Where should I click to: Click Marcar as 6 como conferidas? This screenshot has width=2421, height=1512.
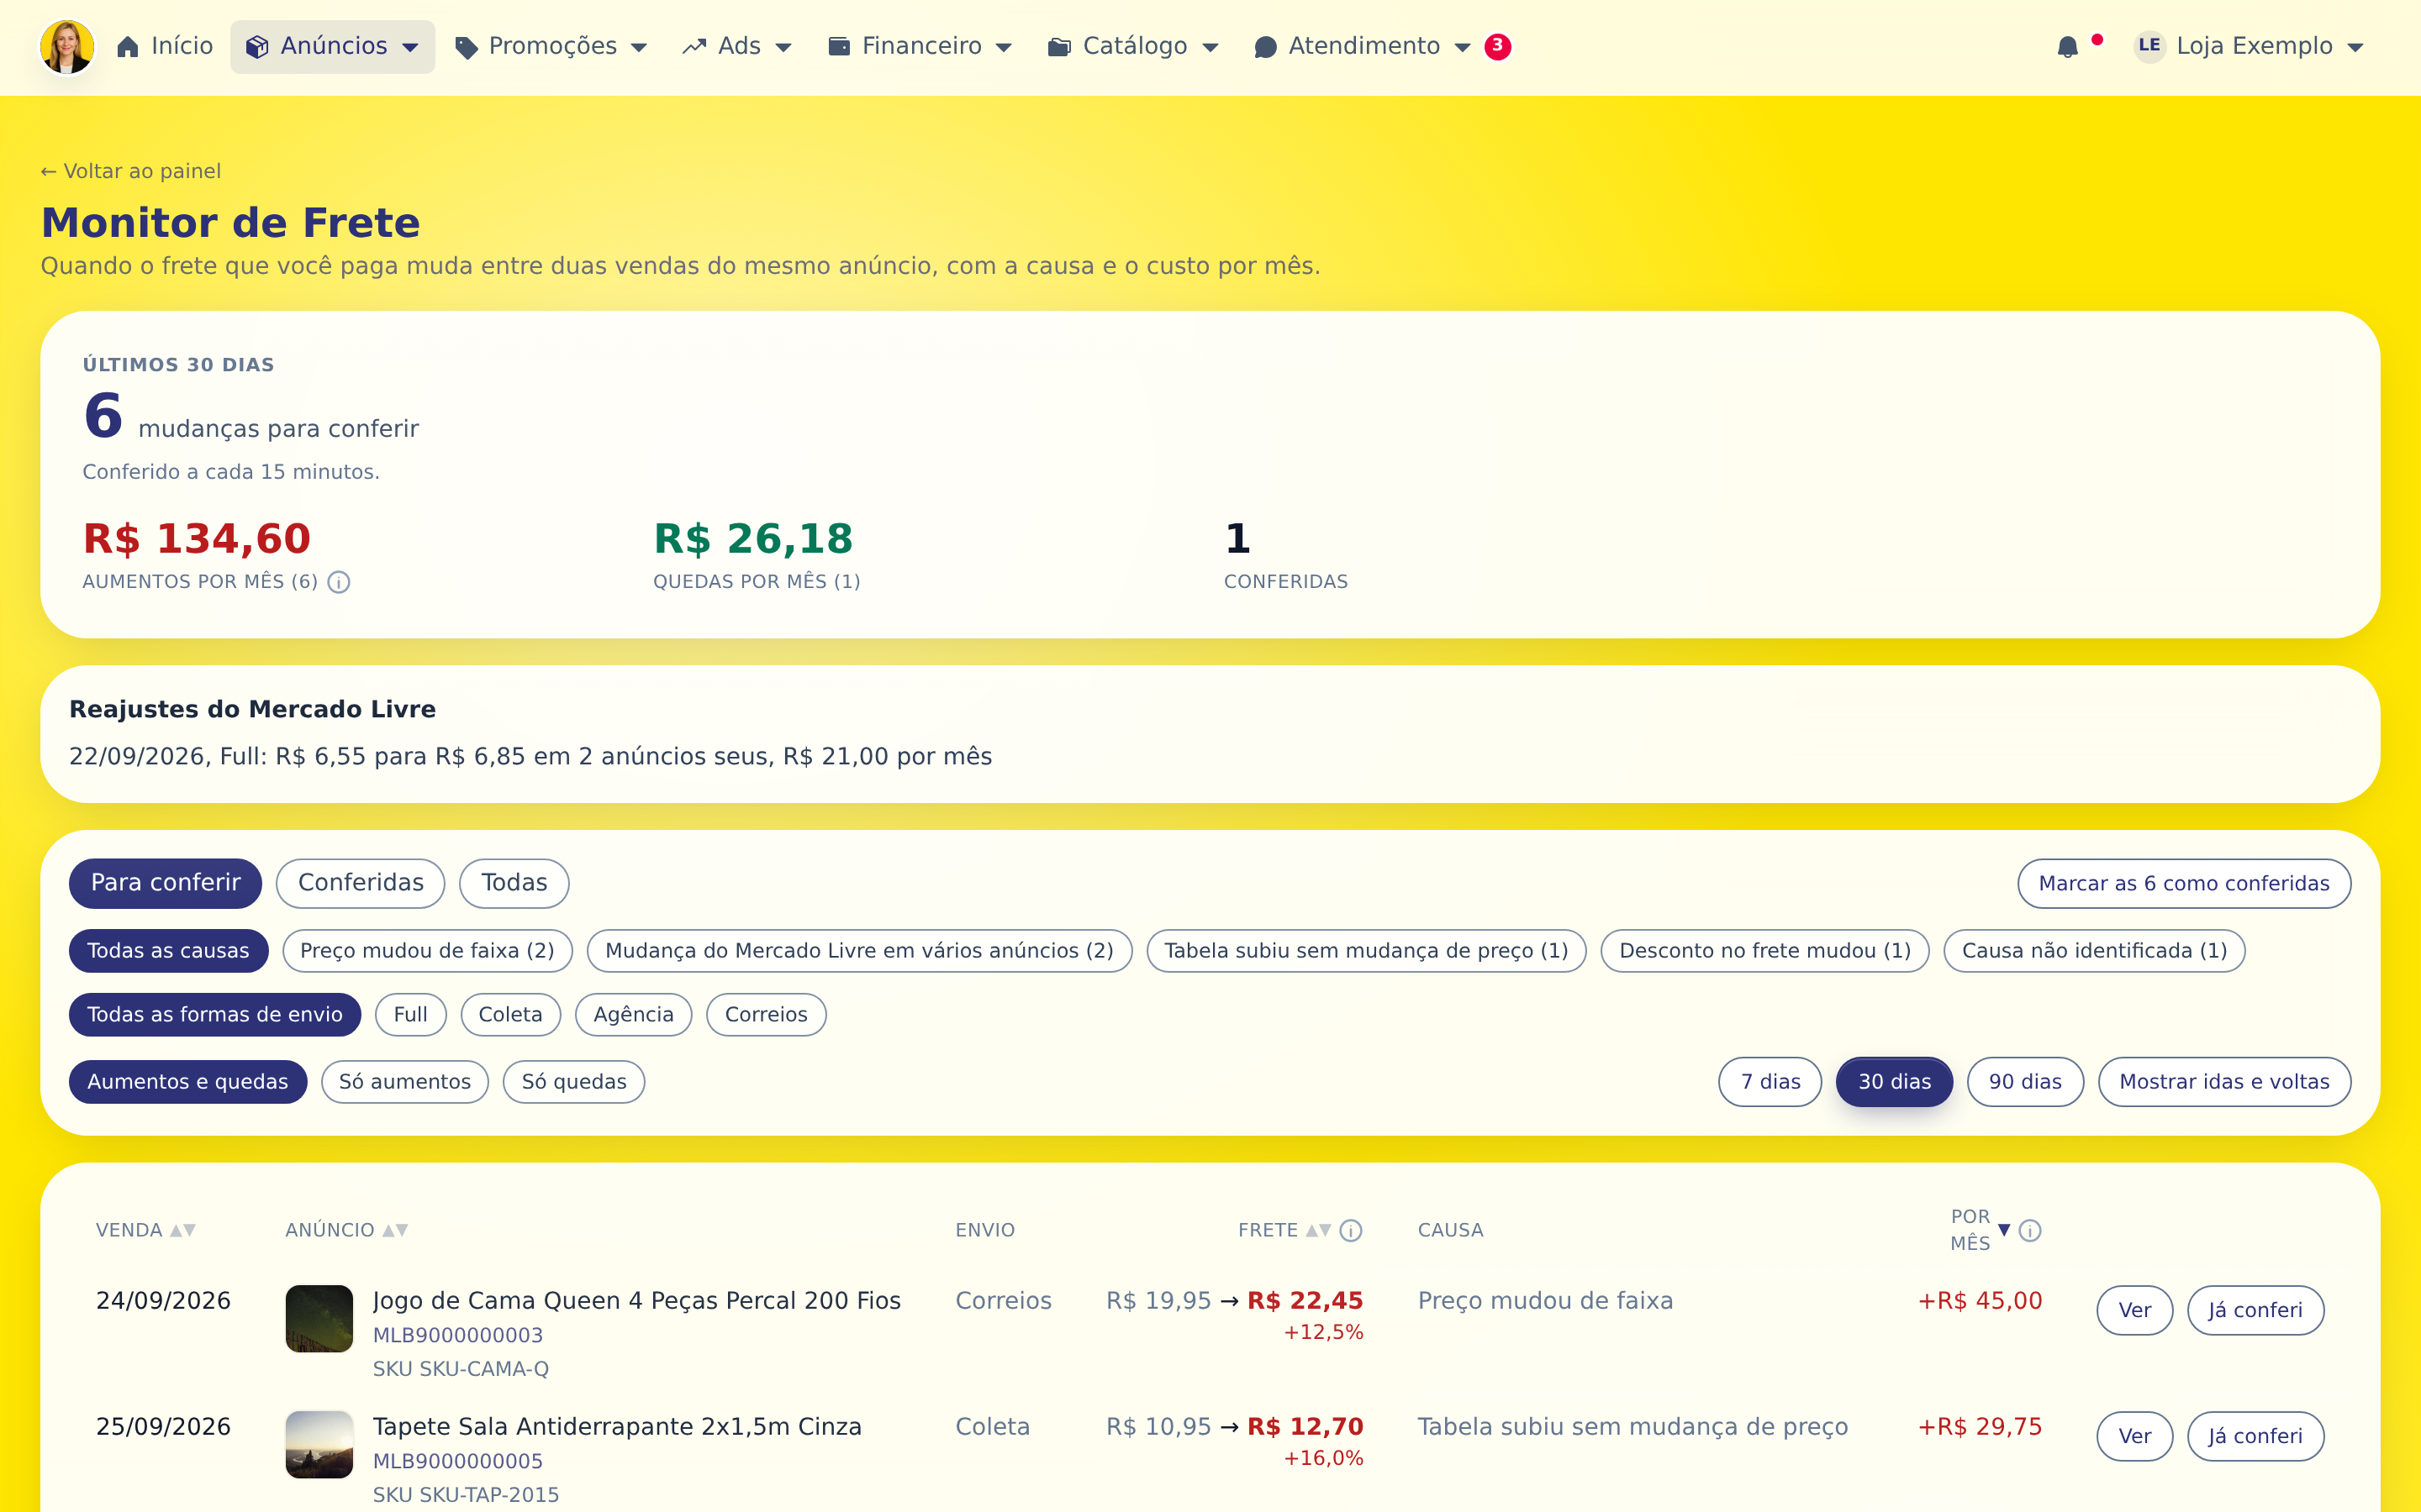(2184, 884)
